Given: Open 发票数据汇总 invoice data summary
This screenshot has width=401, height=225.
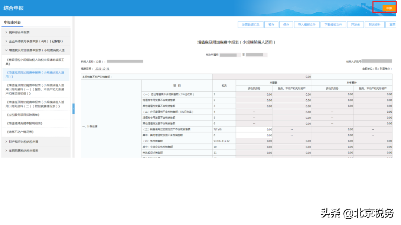Looking at the screenshot, I should [250, 25].
